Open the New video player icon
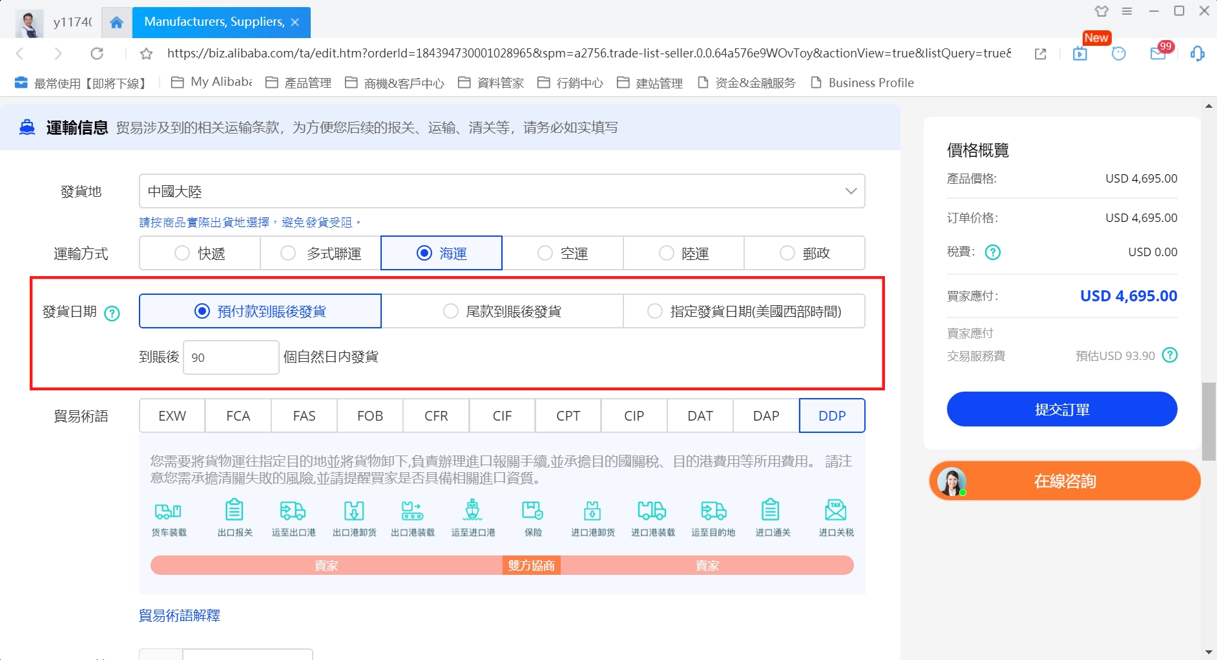Screen dimensions: 1217x660 pyautogui.click(x=1080, y=54)
